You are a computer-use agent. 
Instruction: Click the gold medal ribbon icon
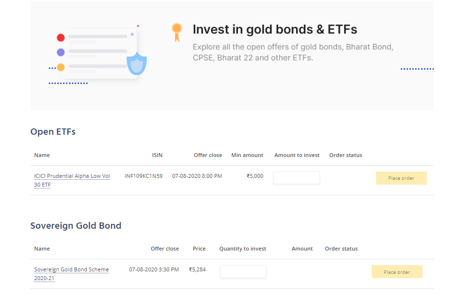click(177, 32)
